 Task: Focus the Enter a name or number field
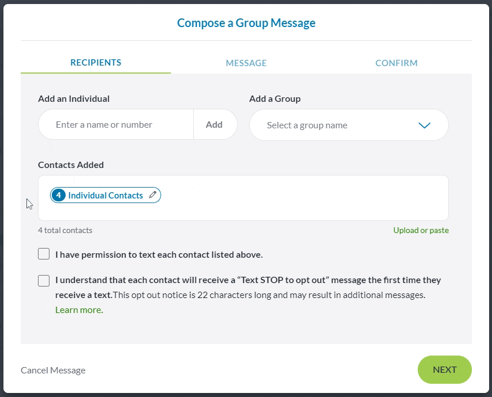115,125
